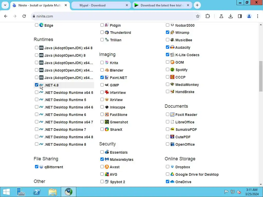Check the LibreOffice checkbox
The image size is (263, 197).
click(167, 122)
